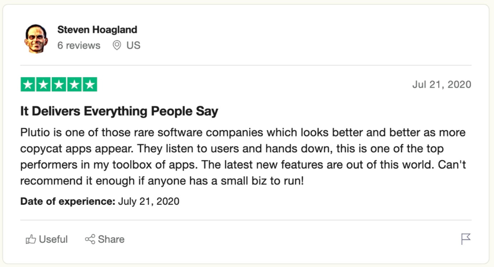Click the "6 reviews" count

(79, 45)
